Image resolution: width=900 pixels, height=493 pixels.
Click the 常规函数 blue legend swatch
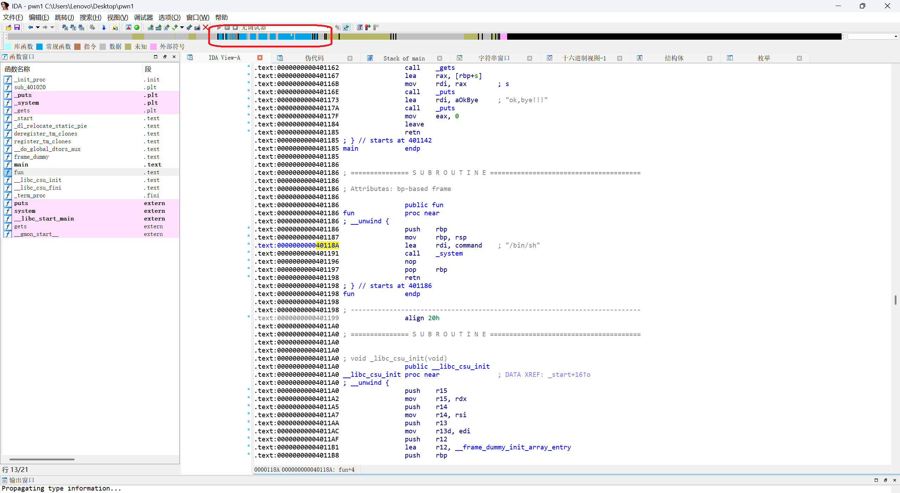(x=40, y=47)
